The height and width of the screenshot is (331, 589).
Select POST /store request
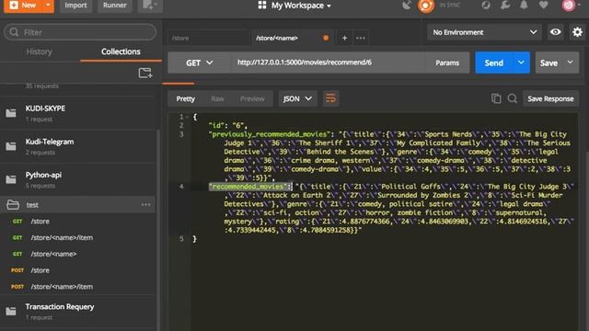78,270
